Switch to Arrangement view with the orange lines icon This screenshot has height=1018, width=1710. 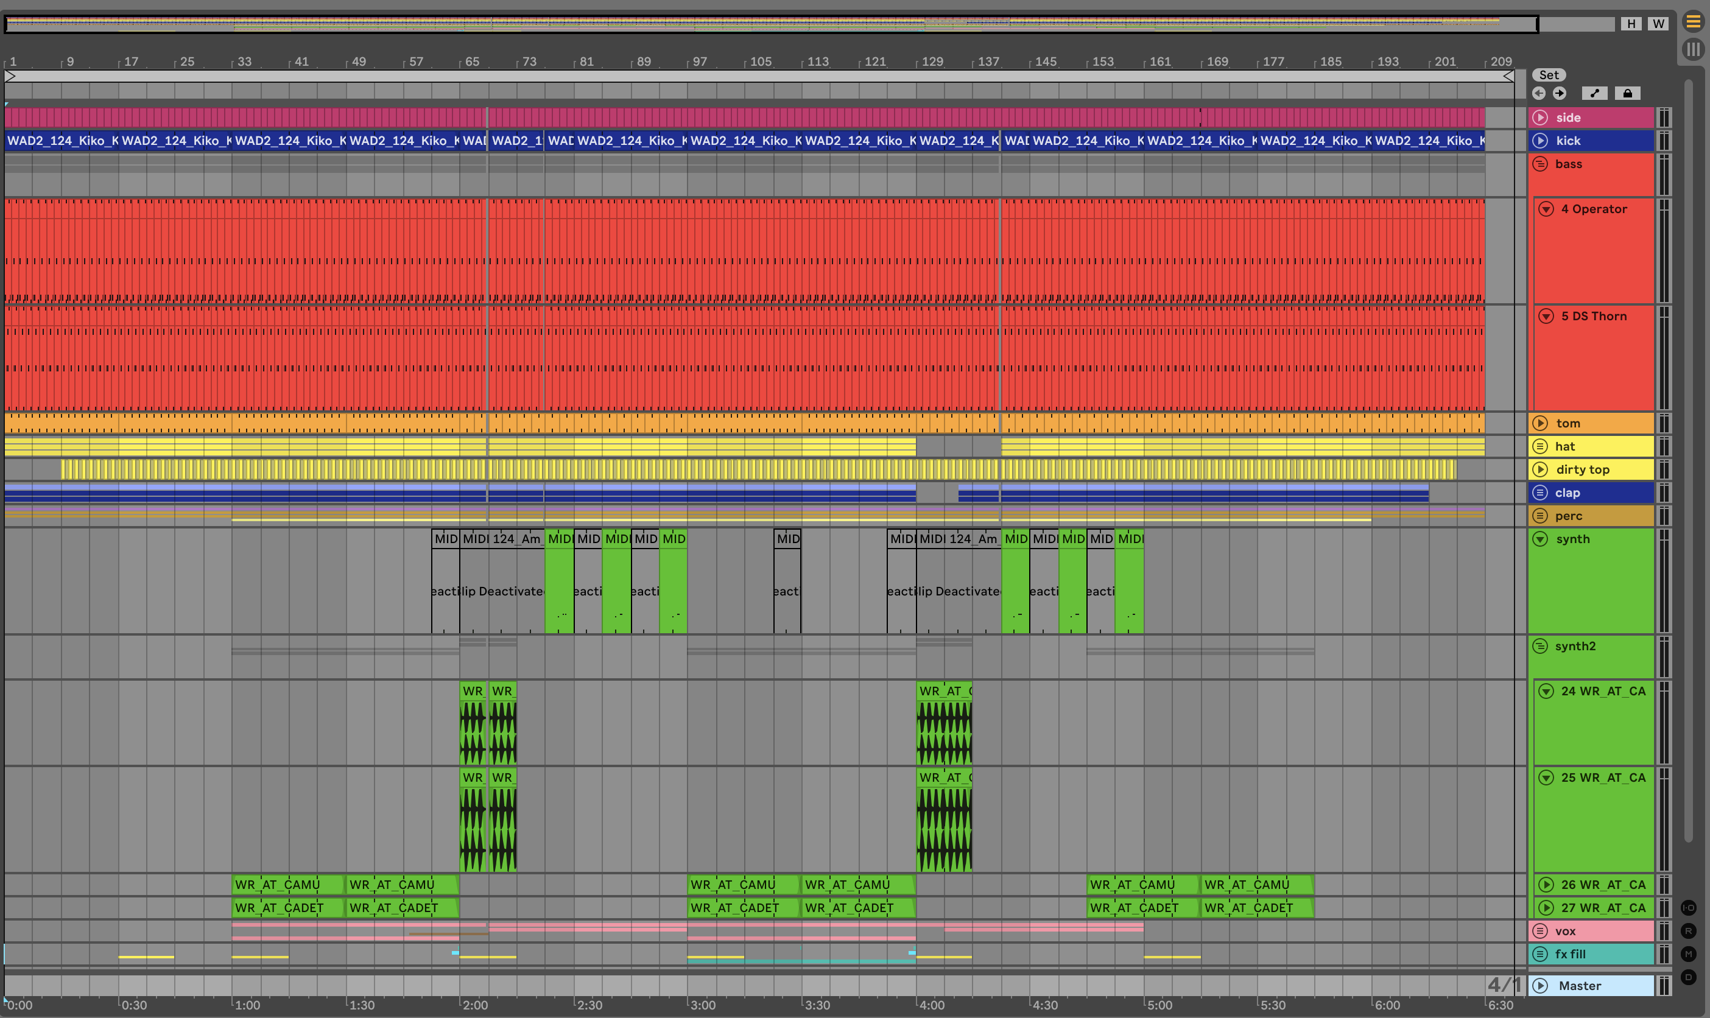1693,22
